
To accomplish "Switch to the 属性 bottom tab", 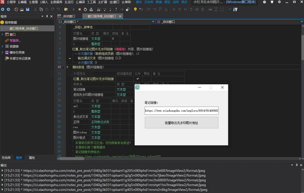I will (32, 158).
